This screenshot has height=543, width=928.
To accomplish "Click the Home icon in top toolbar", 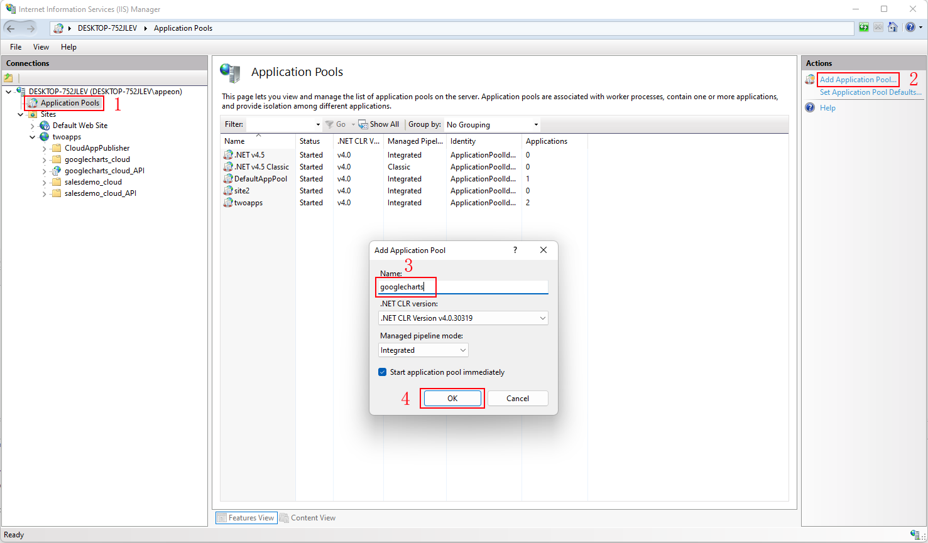I will coord(892,28).
